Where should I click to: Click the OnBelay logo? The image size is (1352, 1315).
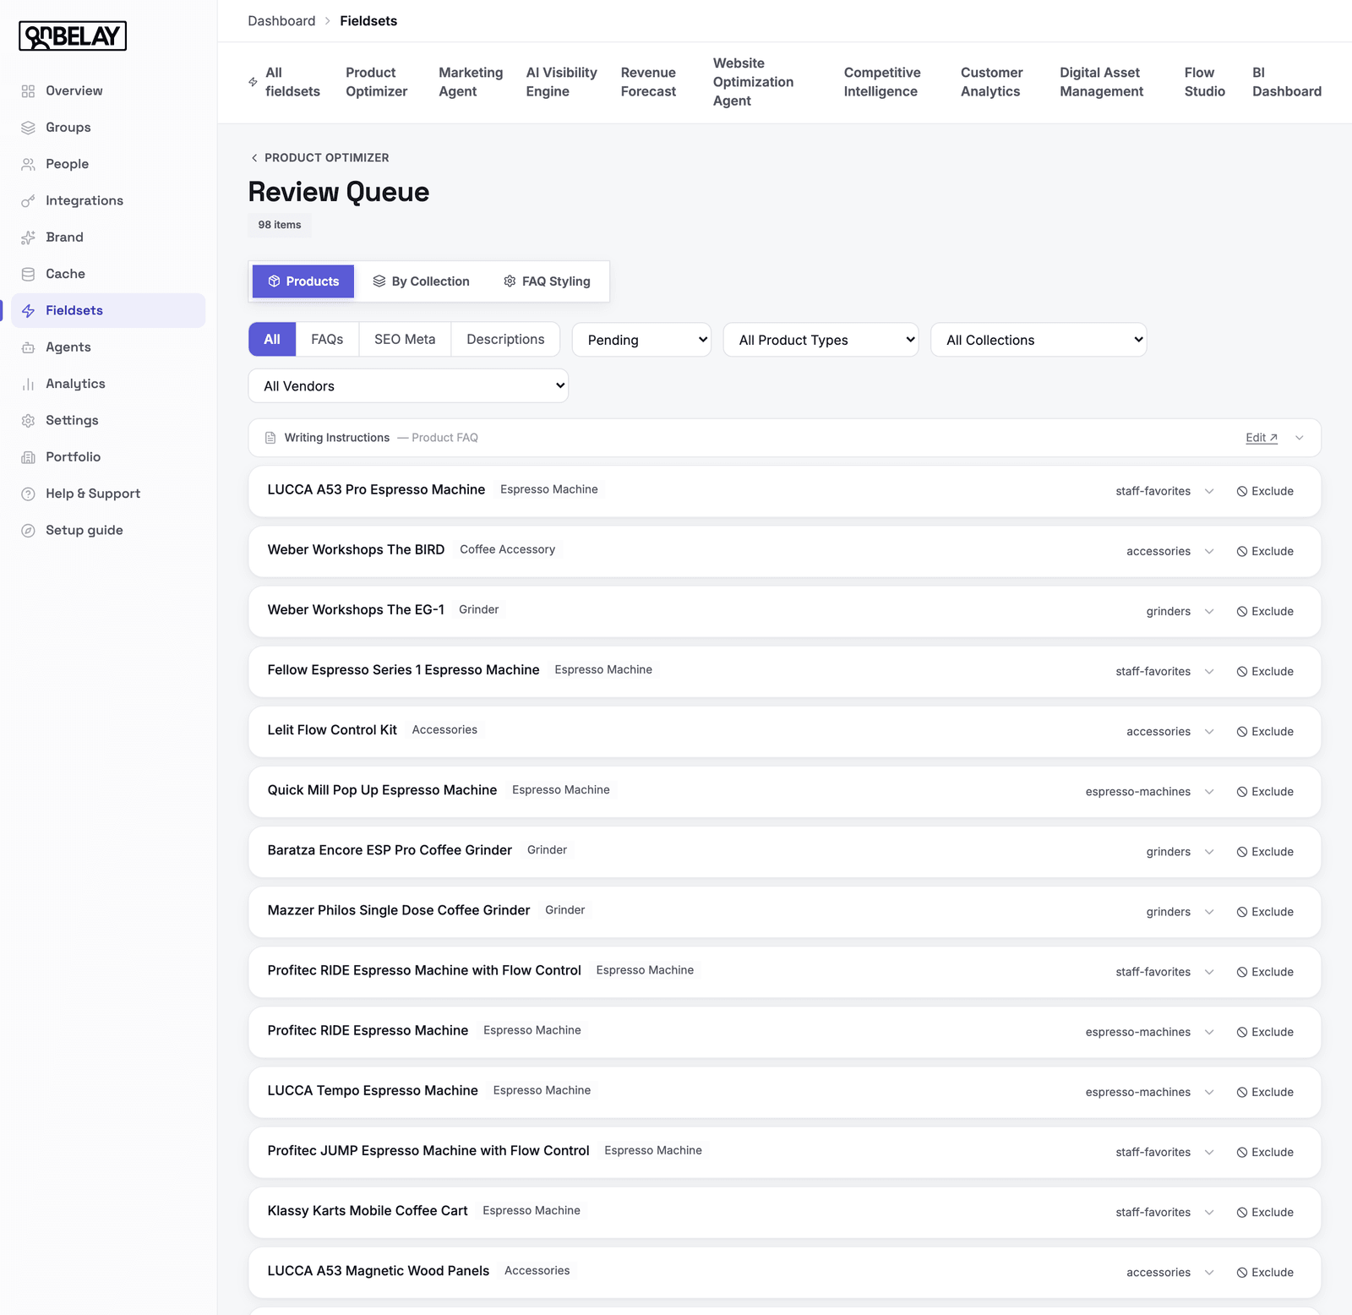click(73, 36)
